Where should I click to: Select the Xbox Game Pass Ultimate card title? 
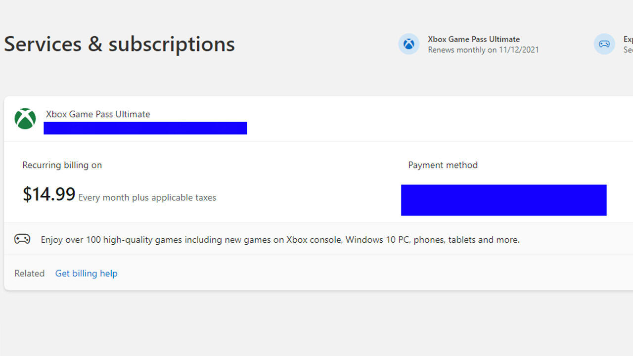point(97,114)
